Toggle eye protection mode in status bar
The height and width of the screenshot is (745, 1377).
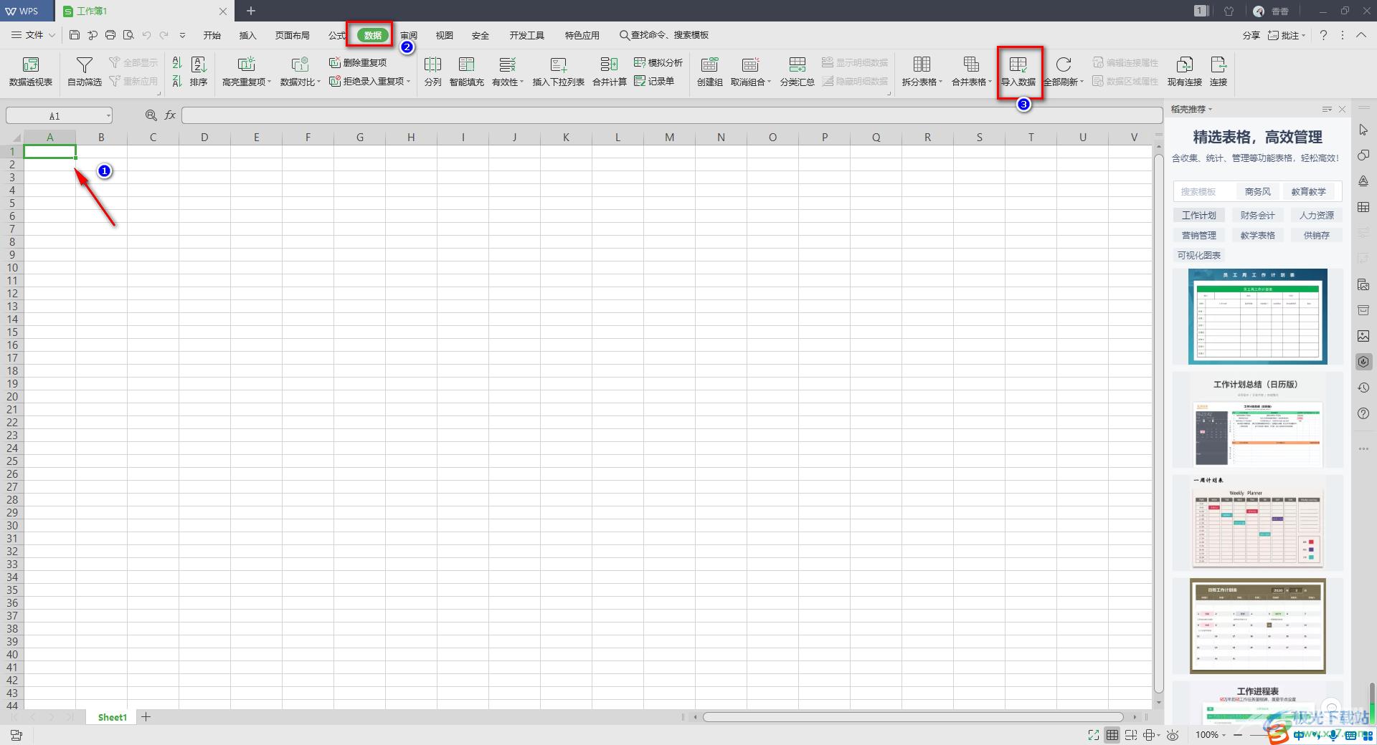click(1173, 735)
